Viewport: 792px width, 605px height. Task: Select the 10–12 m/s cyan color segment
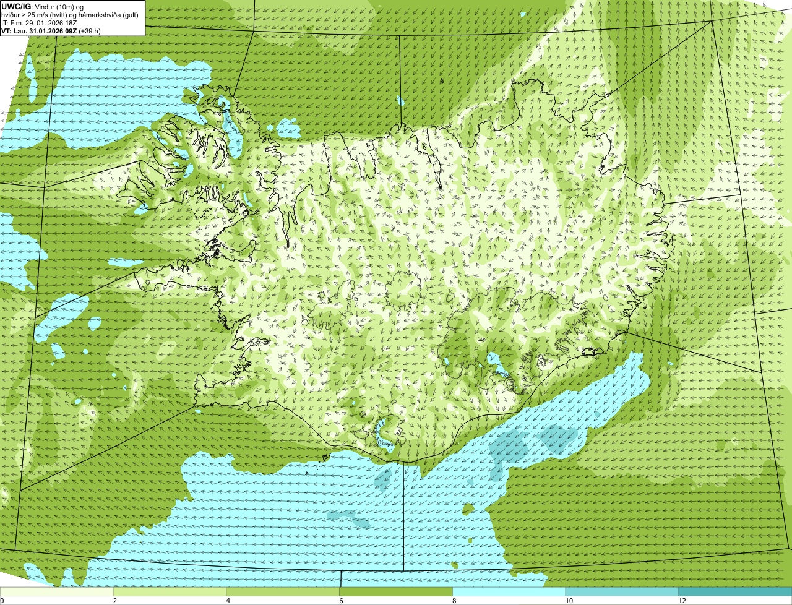(x=622, y=592)
